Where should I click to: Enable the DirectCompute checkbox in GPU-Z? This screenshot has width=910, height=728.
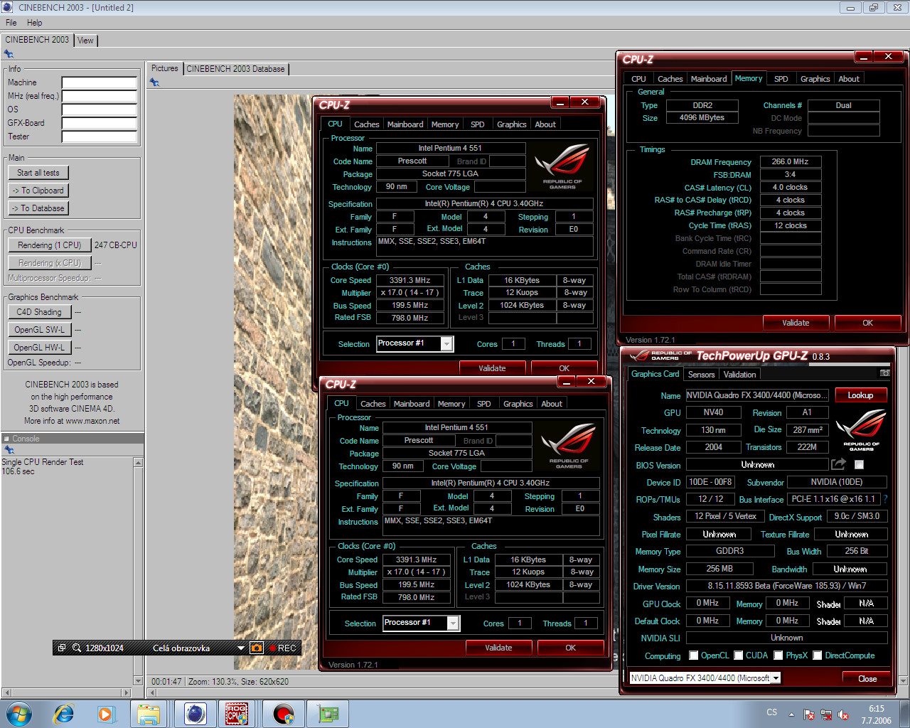[818, 655]
